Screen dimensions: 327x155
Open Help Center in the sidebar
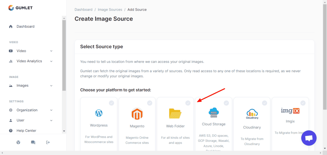[26, 131]
